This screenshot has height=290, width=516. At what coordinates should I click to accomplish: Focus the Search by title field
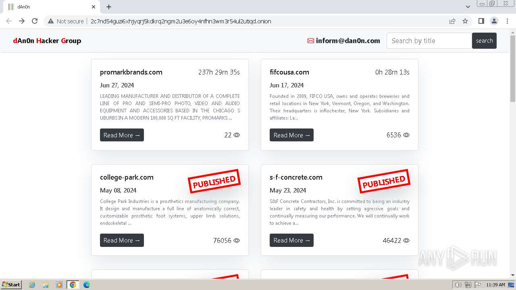tap(429, 41)
